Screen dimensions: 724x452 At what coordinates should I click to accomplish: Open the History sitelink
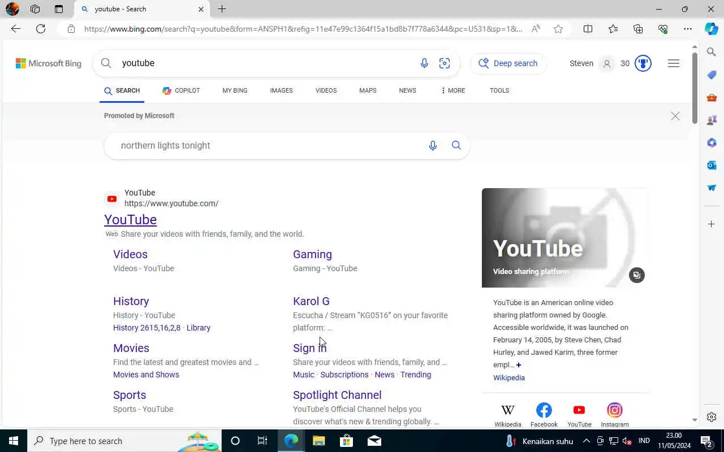coord(131,301)
